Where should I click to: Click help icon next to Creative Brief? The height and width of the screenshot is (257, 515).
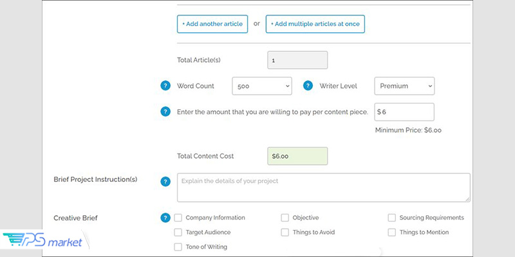click(165, 218)
